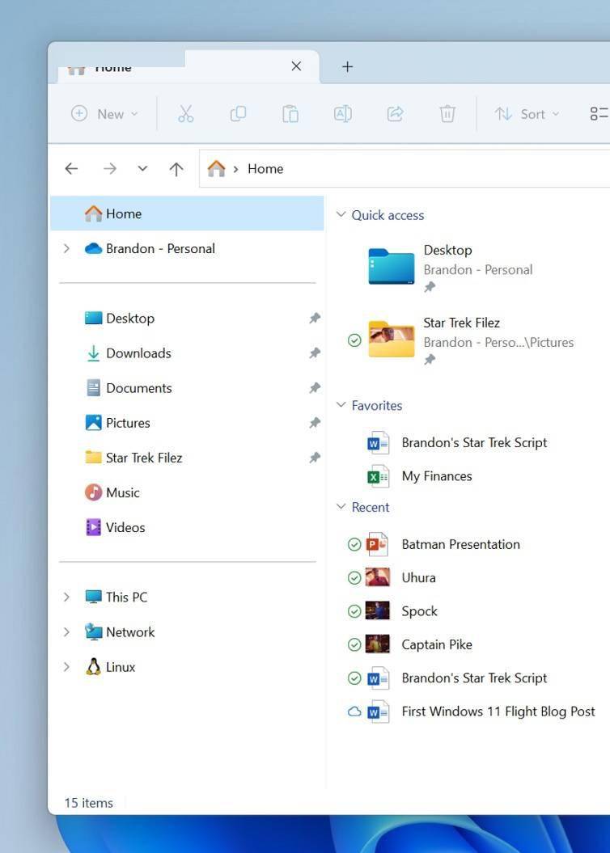Expand the This PC tree node
The image size is (610, 853).
pos(66,597)
